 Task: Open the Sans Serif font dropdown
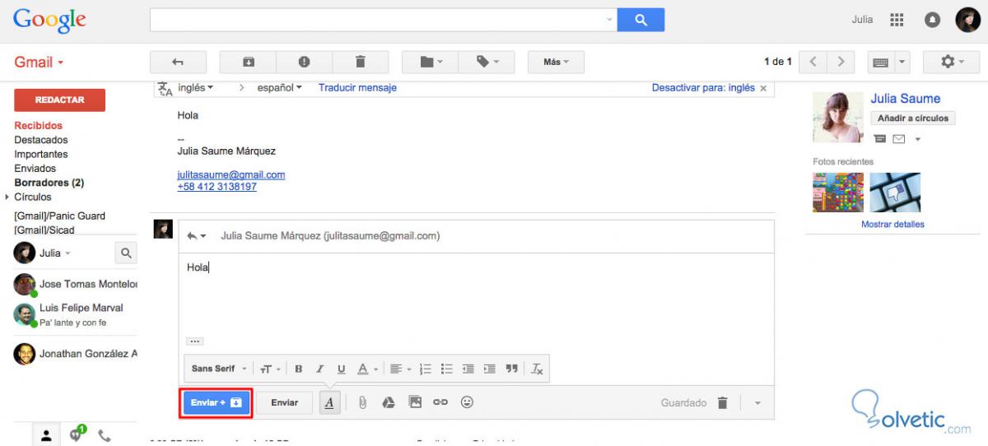(x=219, y=369)
